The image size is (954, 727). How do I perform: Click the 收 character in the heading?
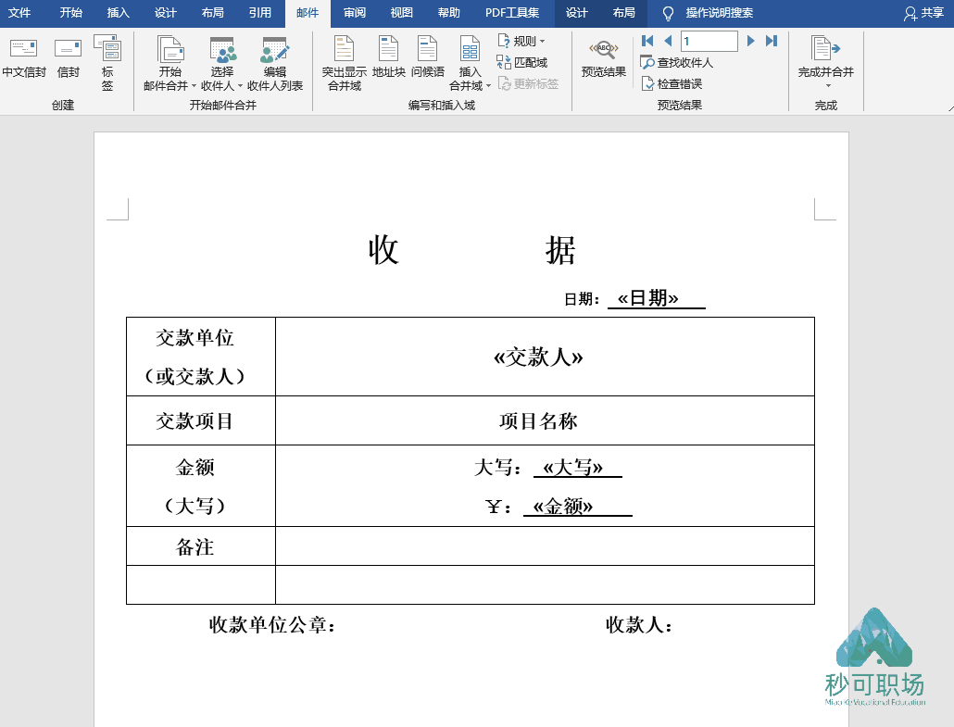point(383,250)
